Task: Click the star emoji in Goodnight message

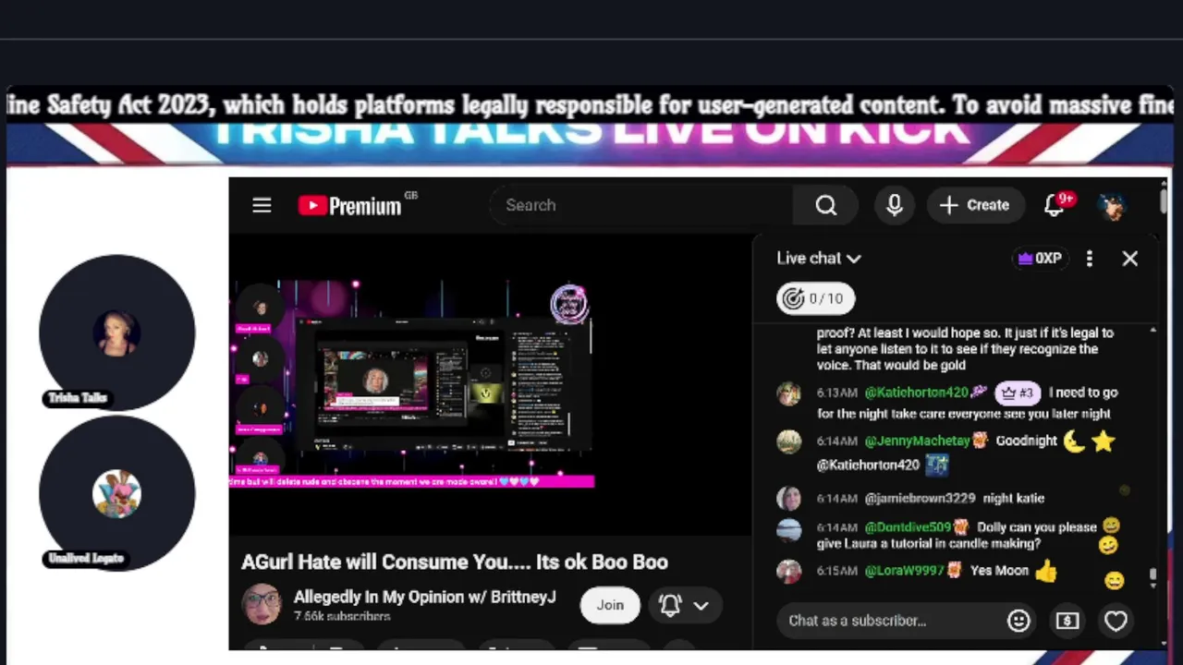Action: 1103,441
